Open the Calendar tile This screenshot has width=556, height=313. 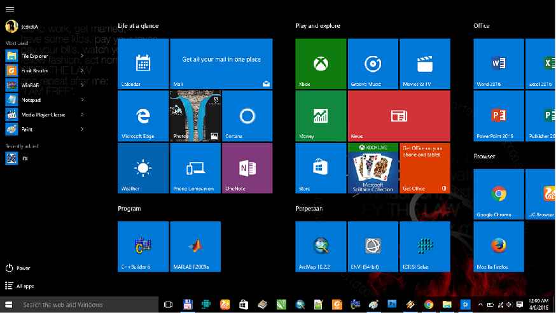pos(143,64)
